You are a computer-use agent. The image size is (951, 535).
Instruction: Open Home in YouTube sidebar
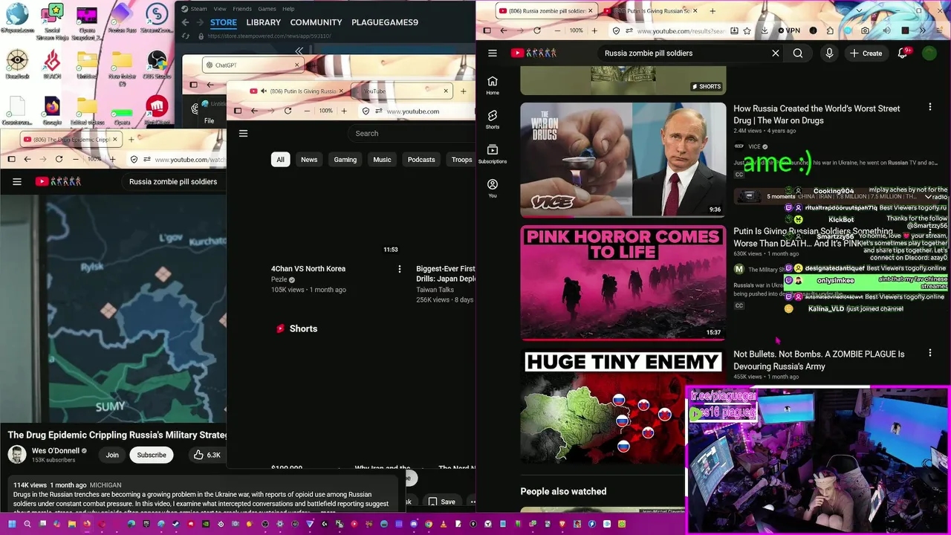point(493,85)
